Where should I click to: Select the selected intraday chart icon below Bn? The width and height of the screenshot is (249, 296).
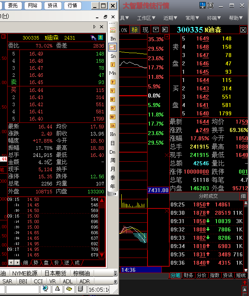(x=113, y=47)
